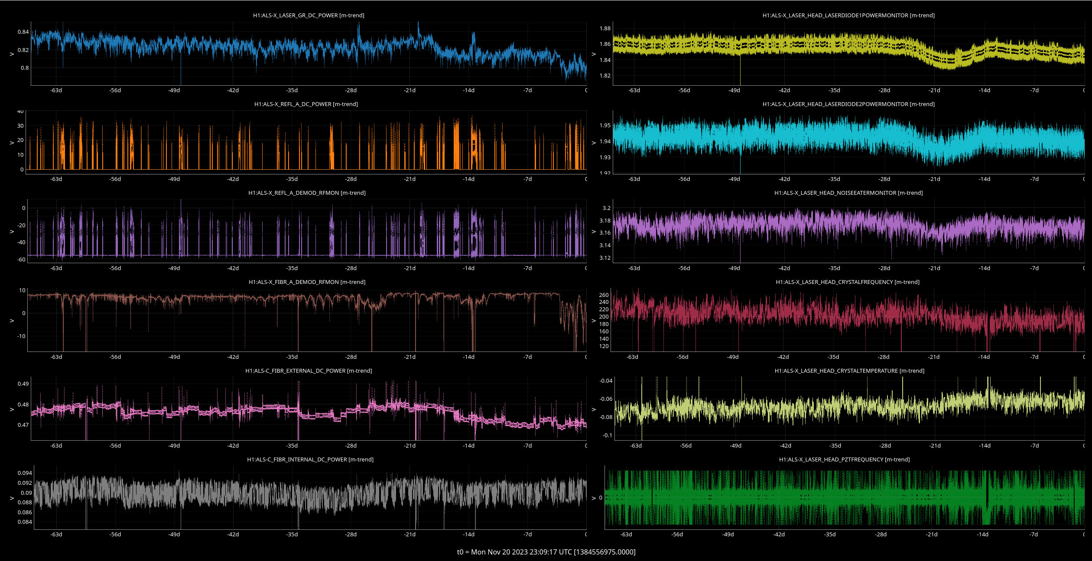Click the t0 timestamp text at bottom
Screen dimensions: 1092x561
point(546,552)
